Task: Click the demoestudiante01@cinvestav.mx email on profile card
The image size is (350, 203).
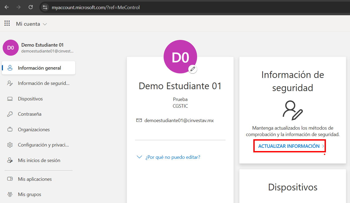Action: coord(179,121)
